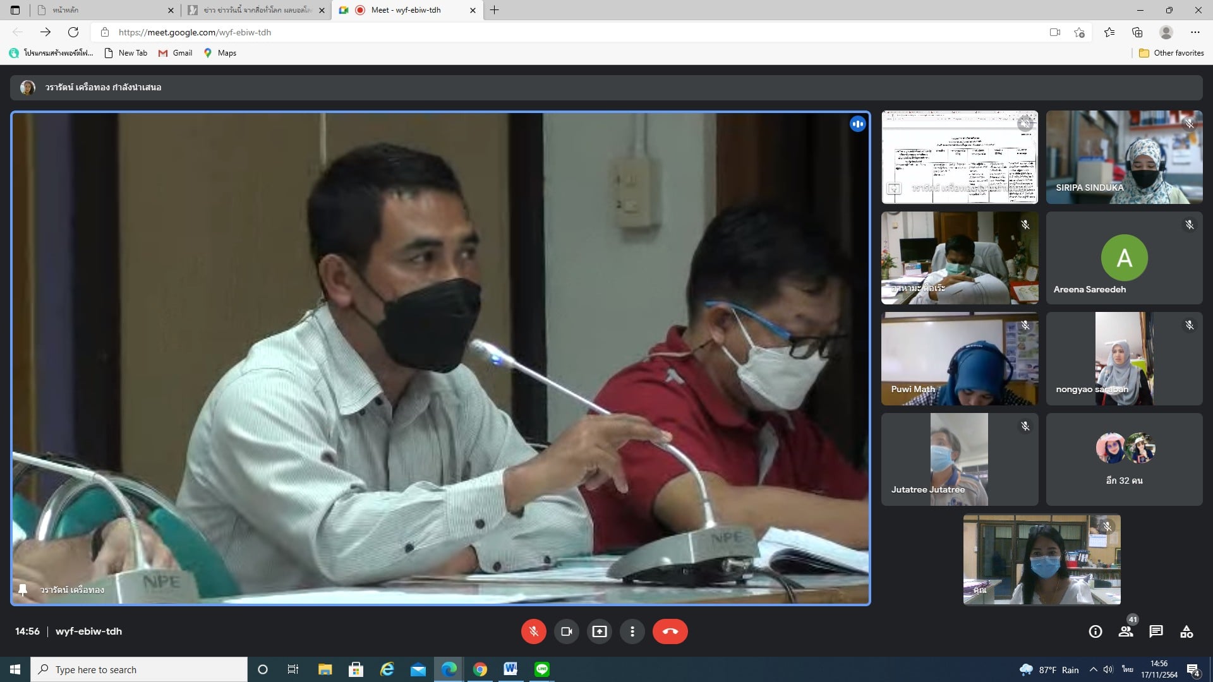1213x682 pixels.
Task: Expand the system tray hidden icons chevron
Action: tap(1093, 669)
